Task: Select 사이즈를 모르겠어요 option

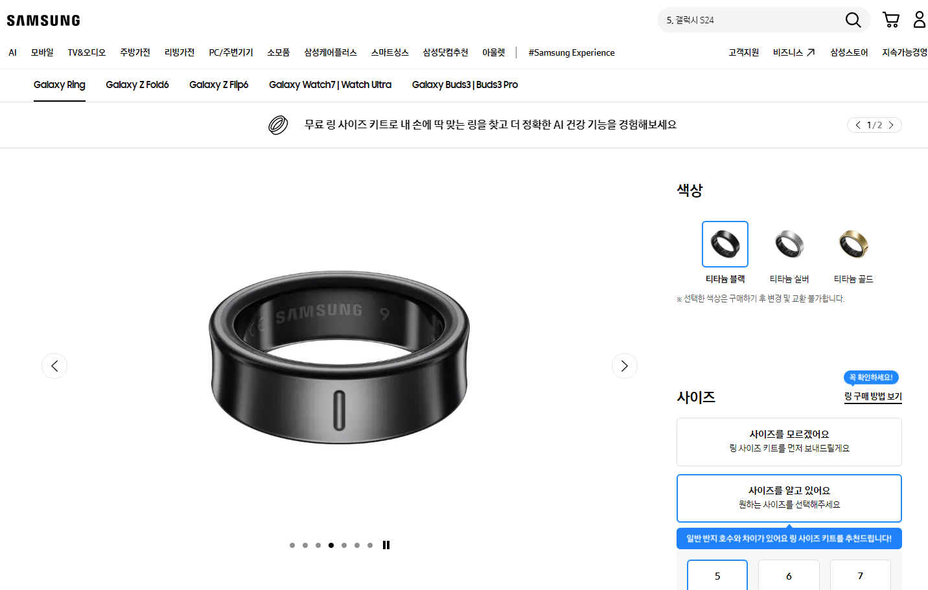Action: tap(789, 442)
